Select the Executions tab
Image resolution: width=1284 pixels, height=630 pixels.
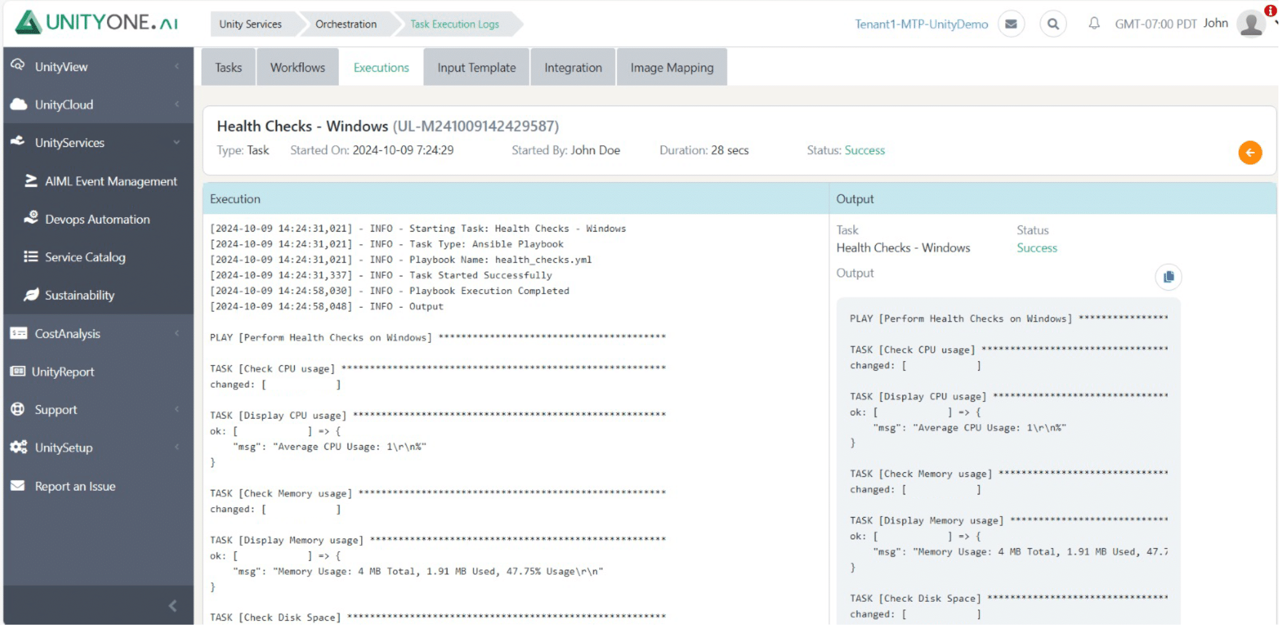381,67
